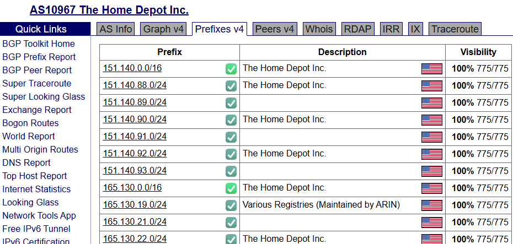Click the US flag in the 151.140.92.0/24 row
The image size is (513, 244).
point(432,154)
